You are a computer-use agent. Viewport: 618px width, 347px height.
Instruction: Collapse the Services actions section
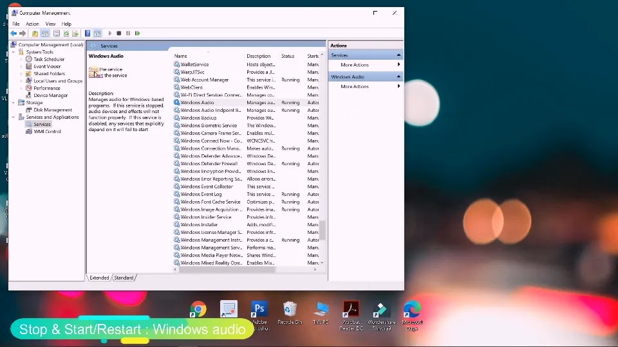(398, 55)
